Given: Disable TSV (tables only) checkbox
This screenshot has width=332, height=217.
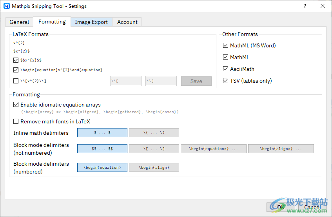Looking at the screenshot, I should (226, 81).
